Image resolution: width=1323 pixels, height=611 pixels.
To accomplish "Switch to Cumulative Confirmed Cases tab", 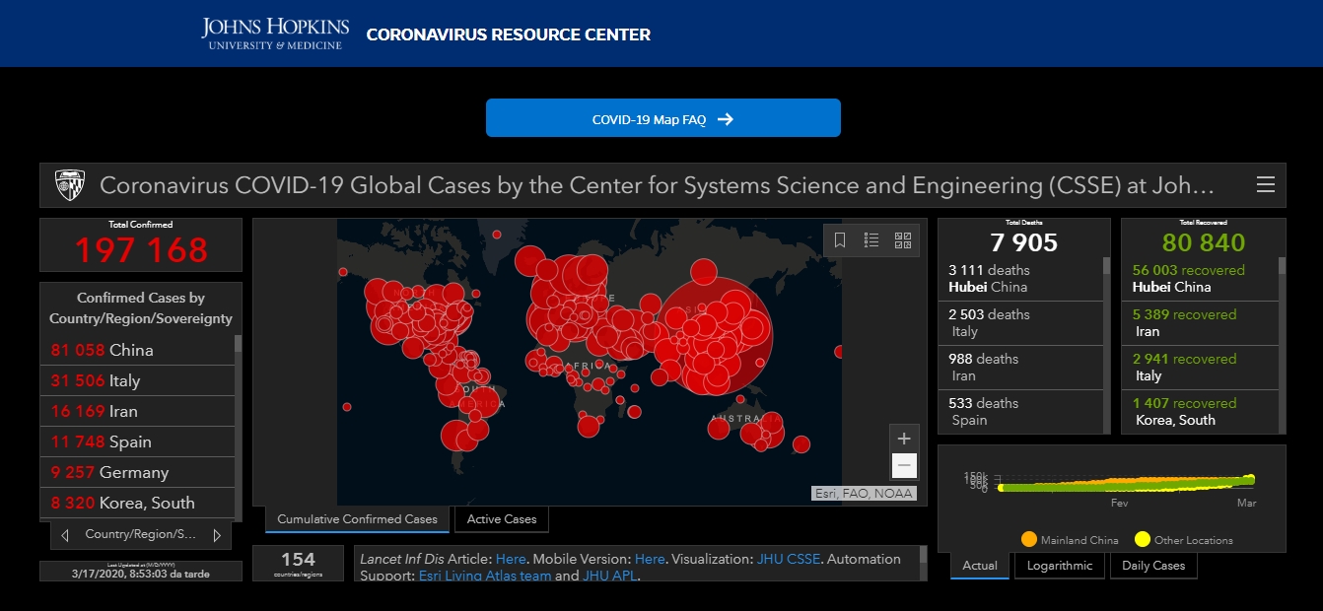I will coord(357,519).
